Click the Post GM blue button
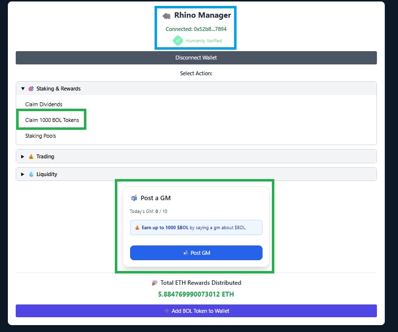This screenshot has width=398, height=332. (196, 253)
